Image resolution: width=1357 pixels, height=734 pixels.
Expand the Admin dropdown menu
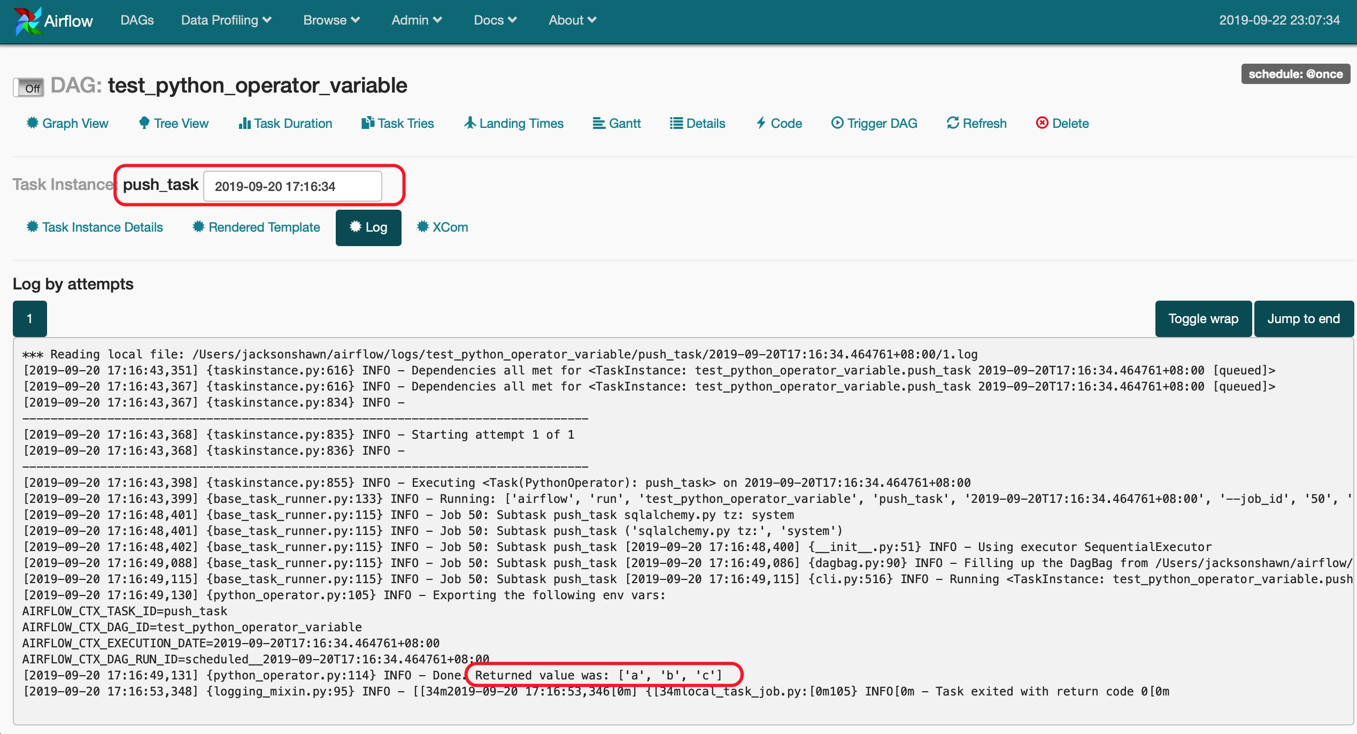tap(416, 20)
